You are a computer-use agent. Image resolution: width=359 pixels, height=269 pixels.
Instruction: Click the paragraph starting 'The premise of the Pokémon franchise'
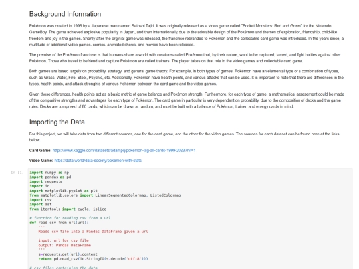185,58
